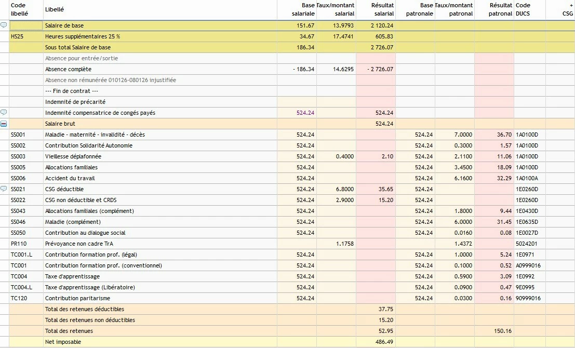Click the Libellé column header
The image size is (575, 348).
point(55,10)
